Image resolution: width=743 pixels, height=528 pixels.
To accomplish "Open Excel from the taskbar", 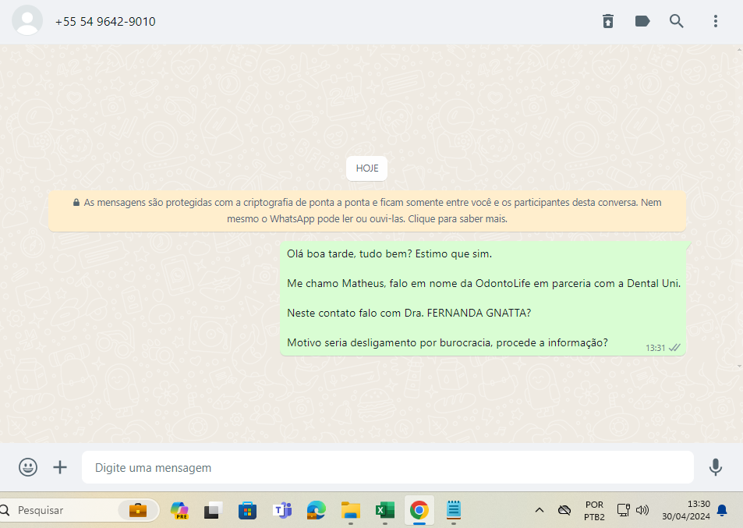I will click(x=384, y=511).
